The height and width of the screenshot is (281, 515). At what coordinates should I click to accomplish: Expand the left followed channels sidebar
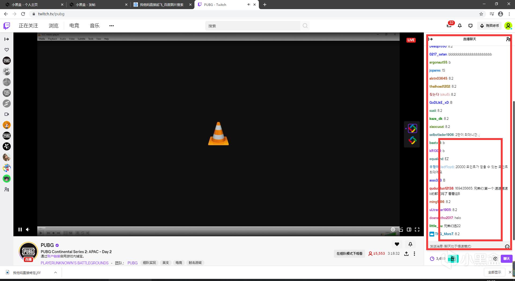coord(7,39)
